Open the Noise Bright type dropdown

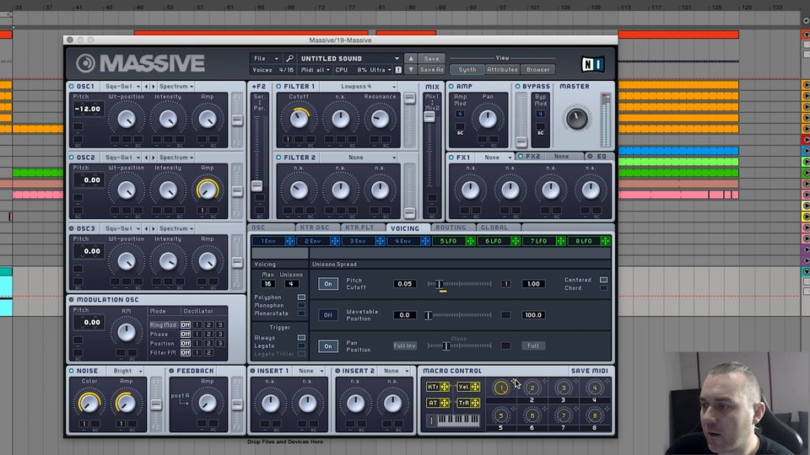pos(127,371)
